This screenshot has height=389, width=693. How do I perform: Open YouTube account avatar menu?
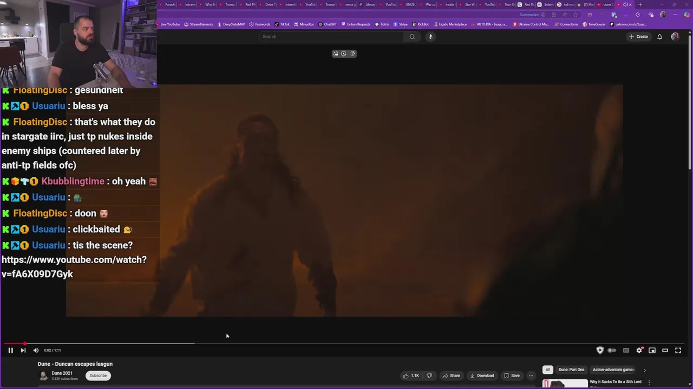[x=675, y=36]
